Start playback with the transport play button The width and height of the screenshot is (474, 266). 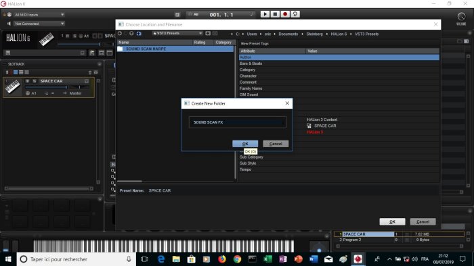point(265,14)
